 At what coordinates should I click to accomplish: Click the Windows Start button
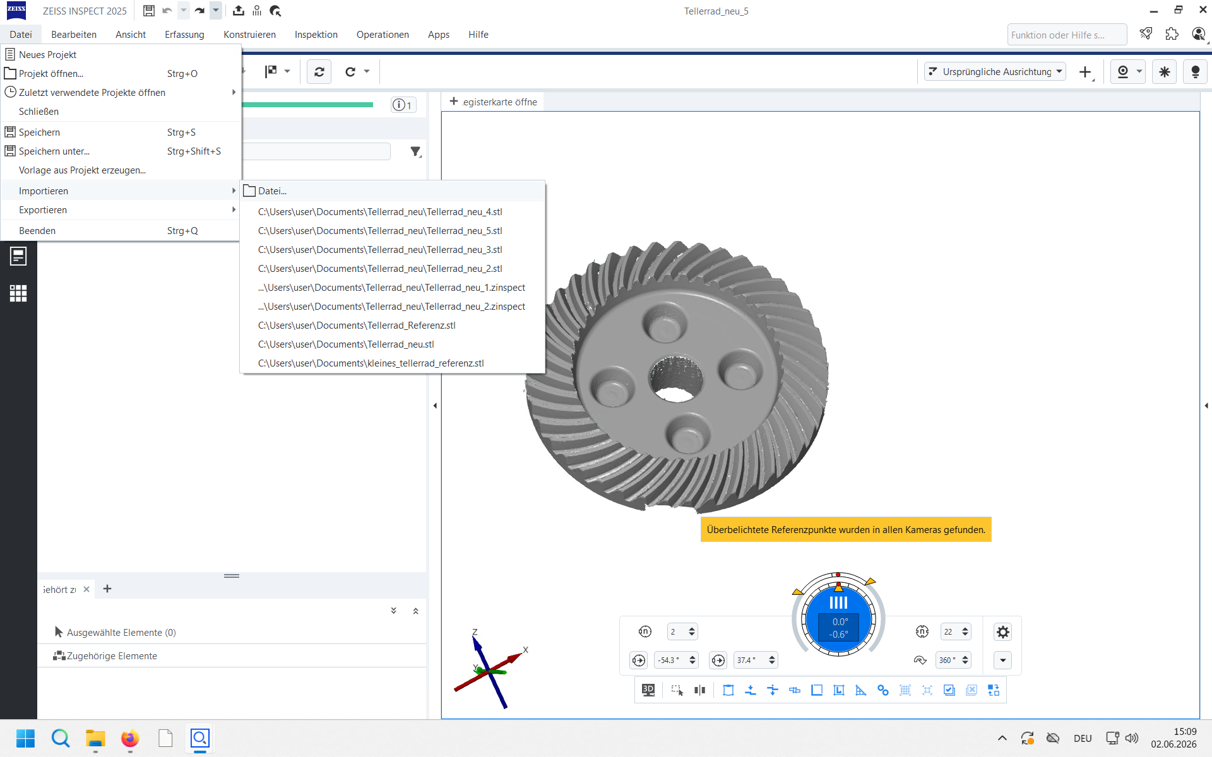tap(26, 738)
